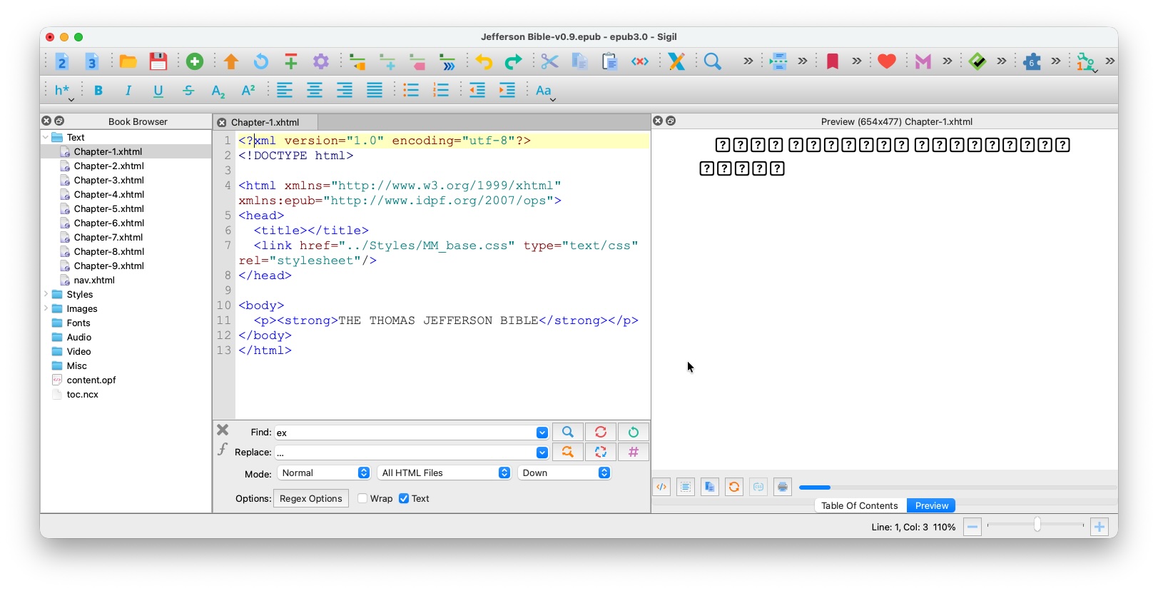Select the Chapter-1.xhtml editor tab
The image size is (1158, 591).
265,122
